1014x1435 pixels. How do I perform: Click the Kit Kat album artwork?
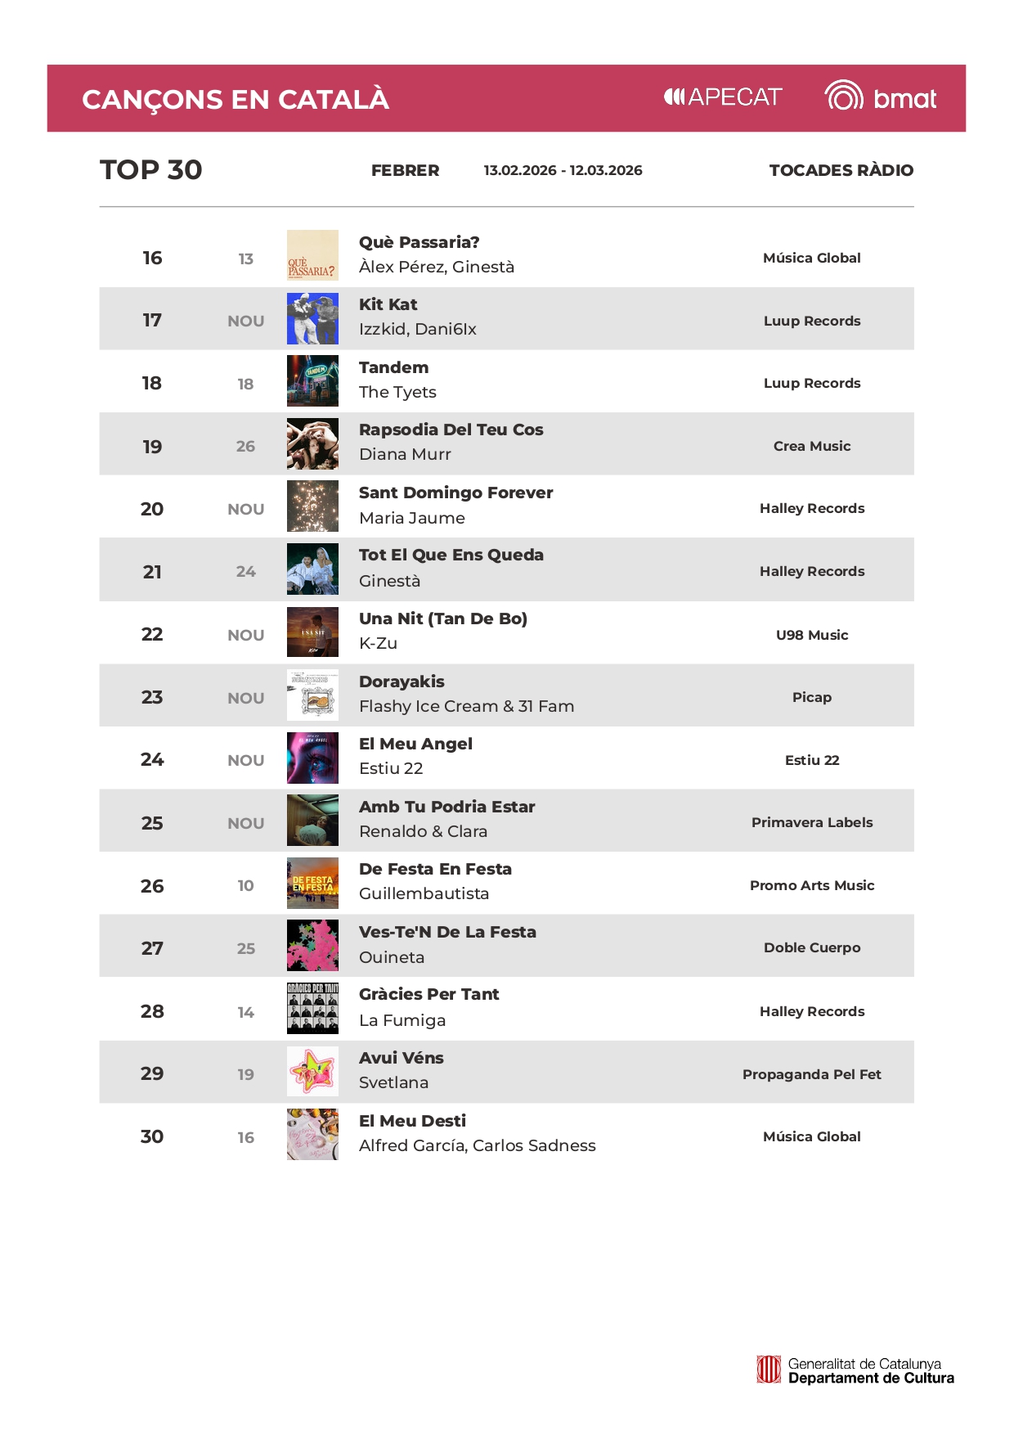point(312,319)
